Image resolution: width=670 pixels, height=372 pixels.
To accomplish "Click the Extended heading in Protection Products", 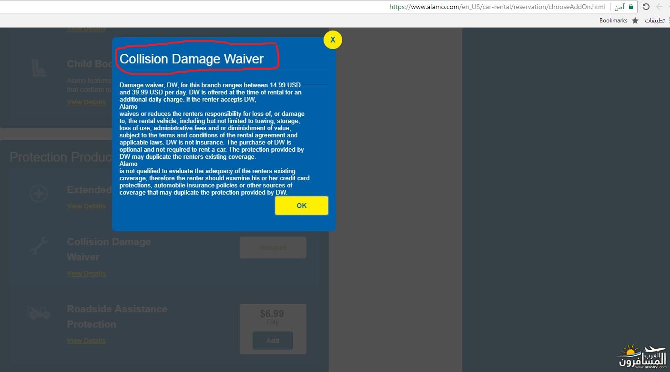I will point(89,190).
